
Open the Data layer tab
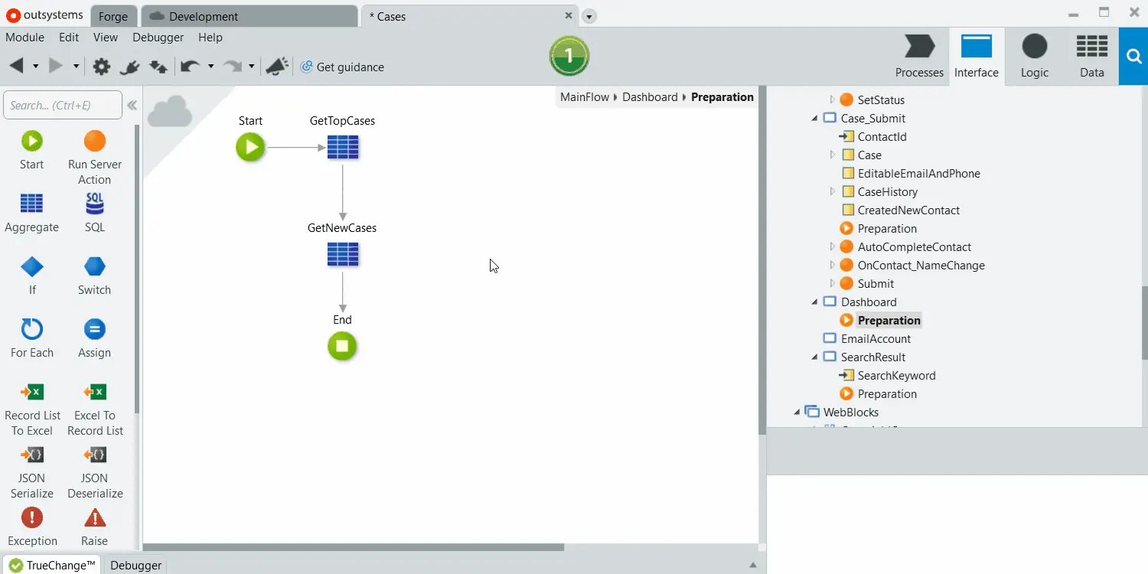(1091, 57)
